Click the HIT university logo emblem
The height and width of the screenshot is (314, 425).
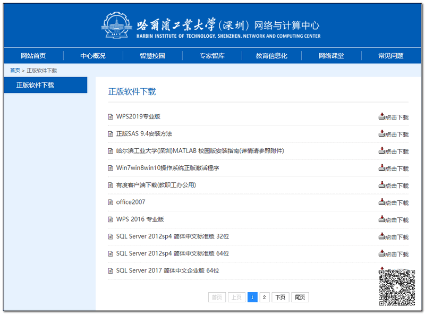tap(116, 25)
